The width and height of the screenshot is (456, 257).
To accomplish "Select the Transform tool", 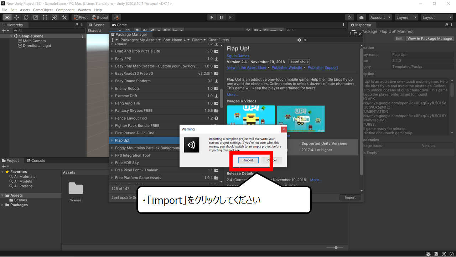I will pyautogui.click(x=55, y=17).
